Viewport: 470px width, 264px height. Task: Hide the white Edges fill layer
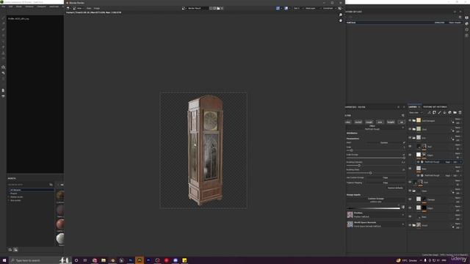pos(410,155)
